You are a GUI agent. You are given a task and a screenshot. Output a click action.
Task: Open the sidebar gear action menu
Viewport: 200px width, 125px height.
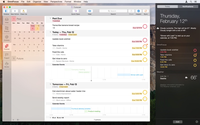18,120
